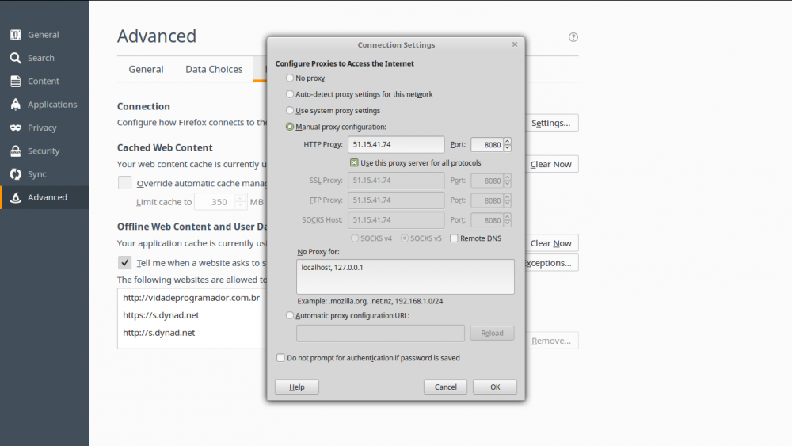Select the No proxy radio button
792x446 pixels.
tap(290, 78)
